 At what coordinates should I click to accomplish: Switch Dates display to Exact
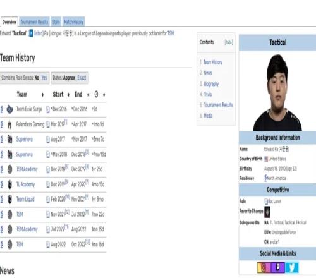click(x=82, y=78)
